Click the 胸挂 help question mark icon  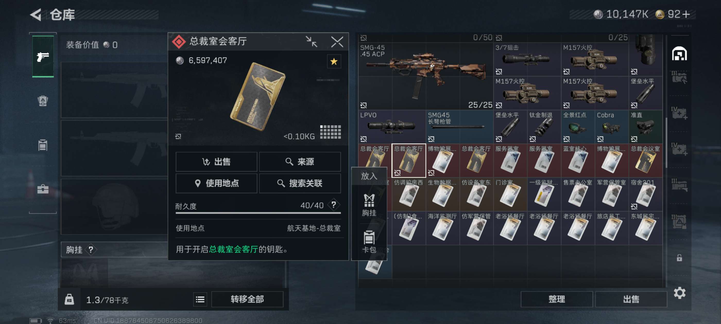coord(91,250)
